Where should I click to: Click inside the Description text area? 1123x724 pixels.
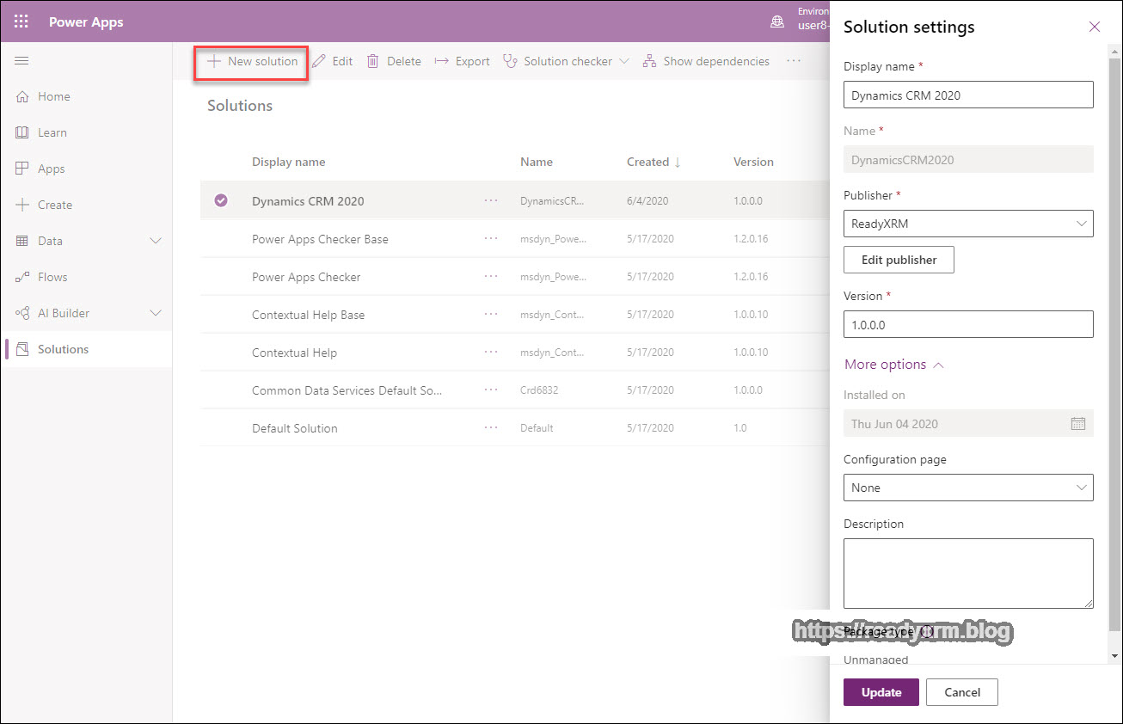(968, 573)
